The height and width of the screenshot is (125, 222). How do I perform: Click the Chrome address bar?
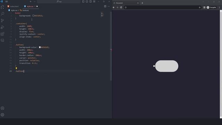163,7
